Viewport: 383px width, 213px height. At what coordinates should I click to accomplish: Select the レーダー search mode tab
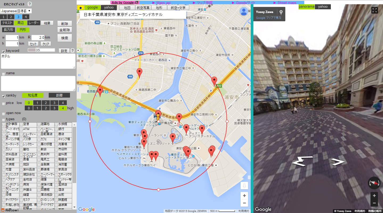point(34,23)
